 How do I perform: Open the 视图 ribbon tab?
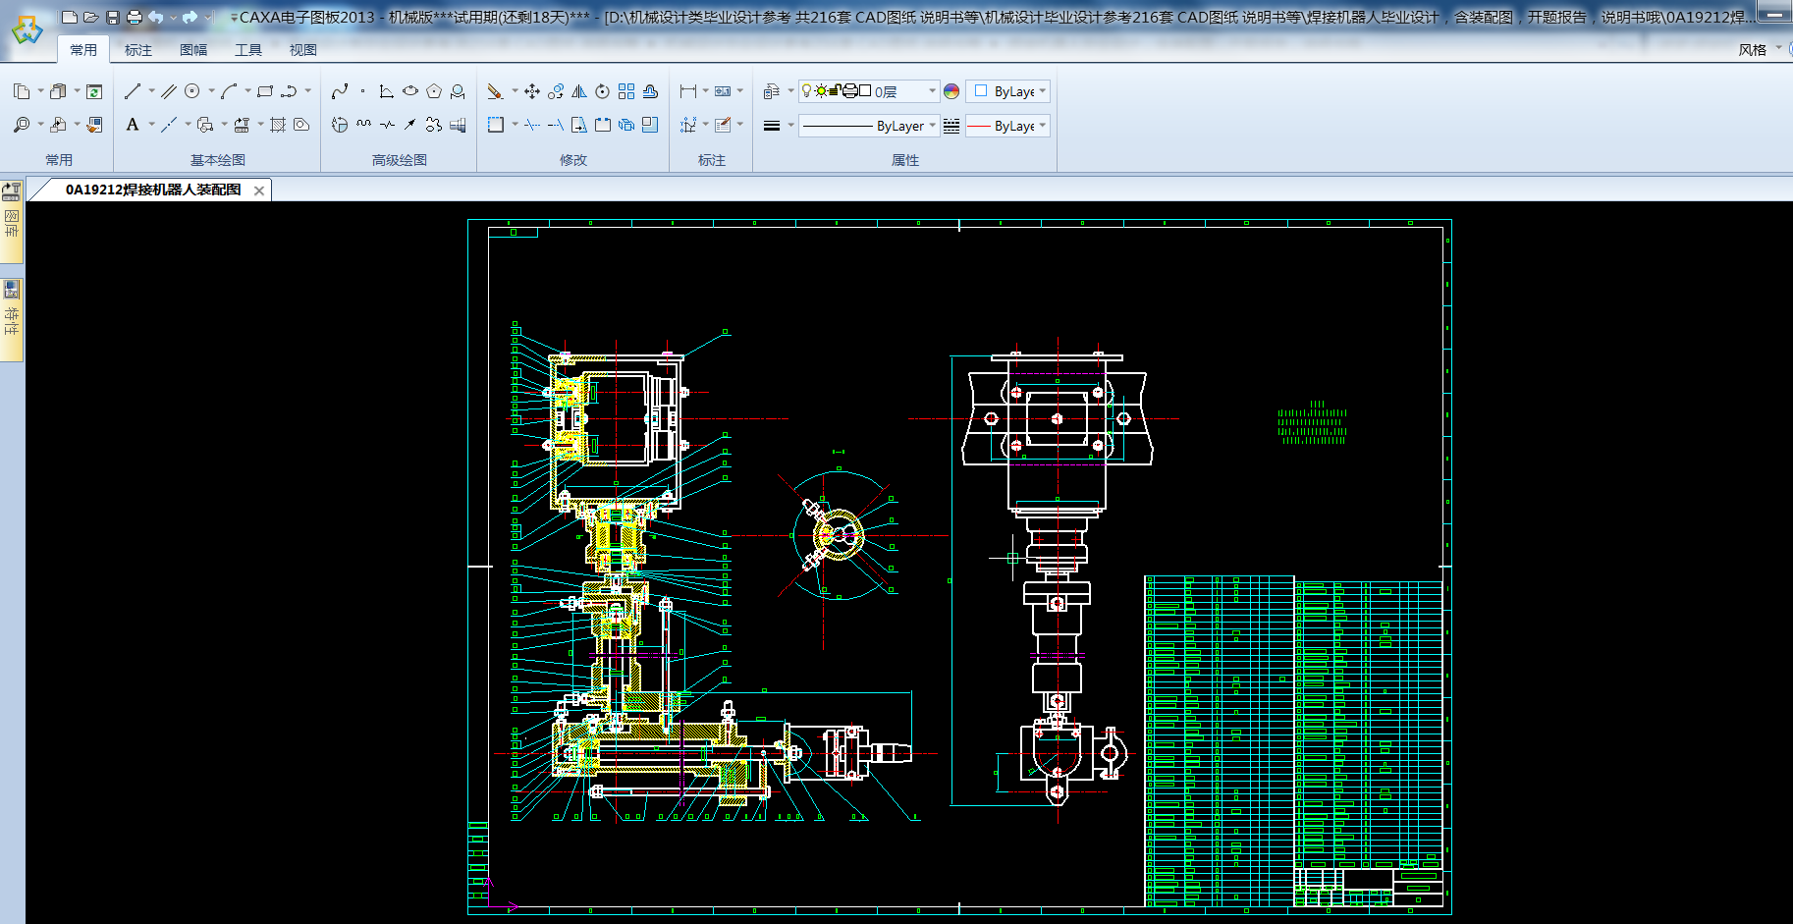tap(302, 50)
